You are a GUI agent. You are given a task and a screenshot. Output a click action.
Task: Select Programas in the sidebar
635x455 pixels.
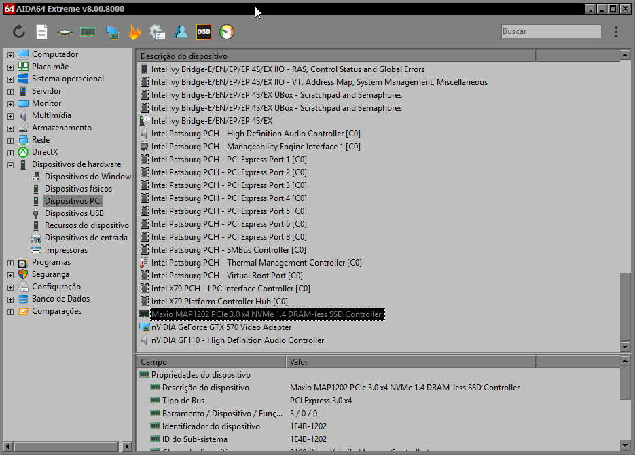pos(51,262)
